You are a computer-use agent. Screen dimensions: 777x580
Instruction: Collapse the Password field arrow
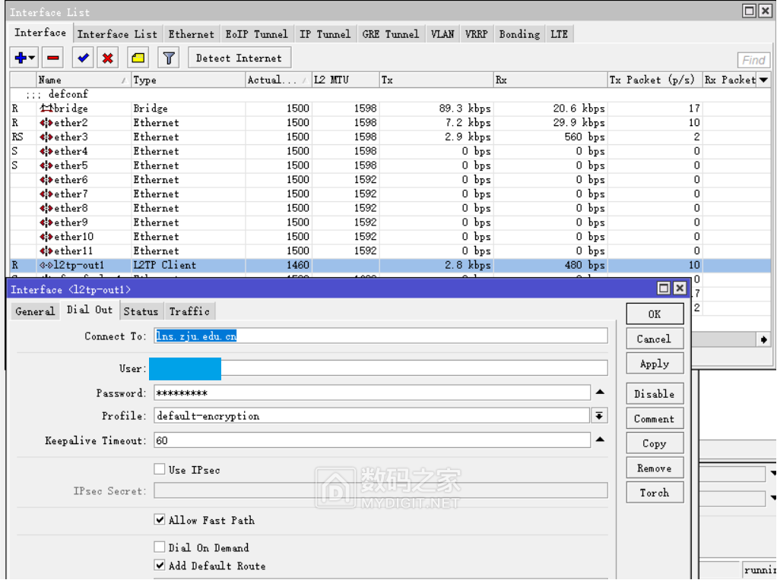(x=600, y=392)
